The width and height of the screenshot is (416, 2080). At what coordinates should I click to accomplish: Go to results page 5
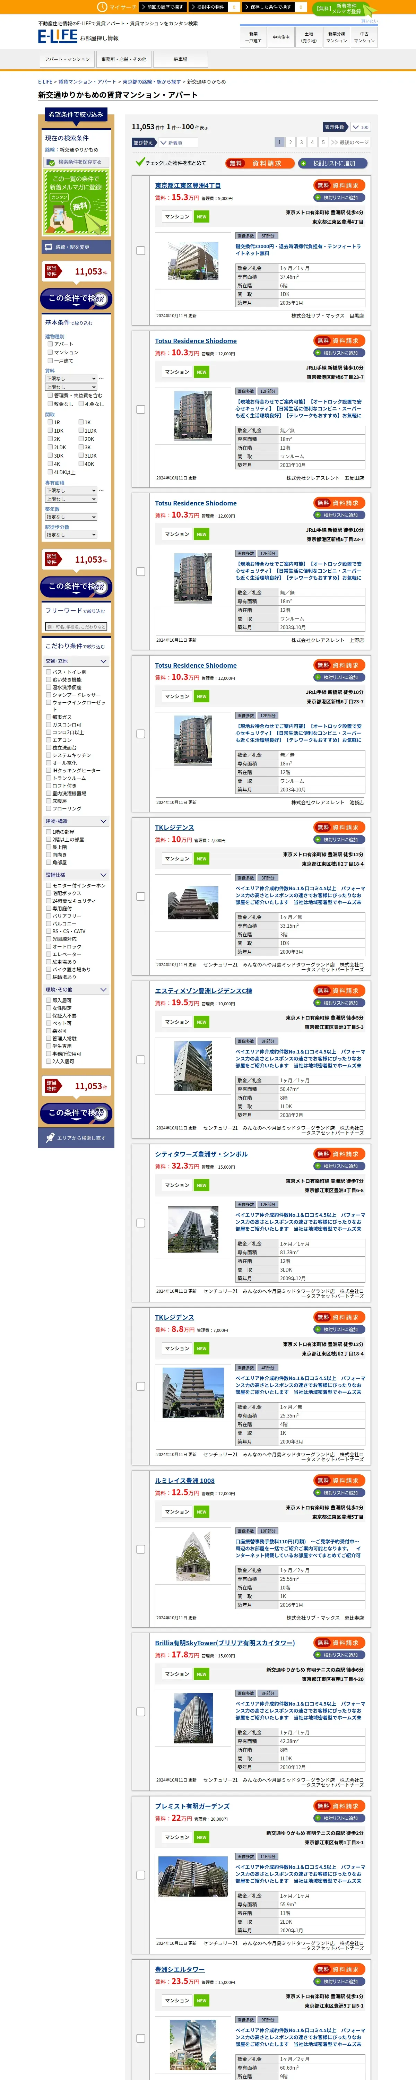pyautogui.click(x=323, y=142)
